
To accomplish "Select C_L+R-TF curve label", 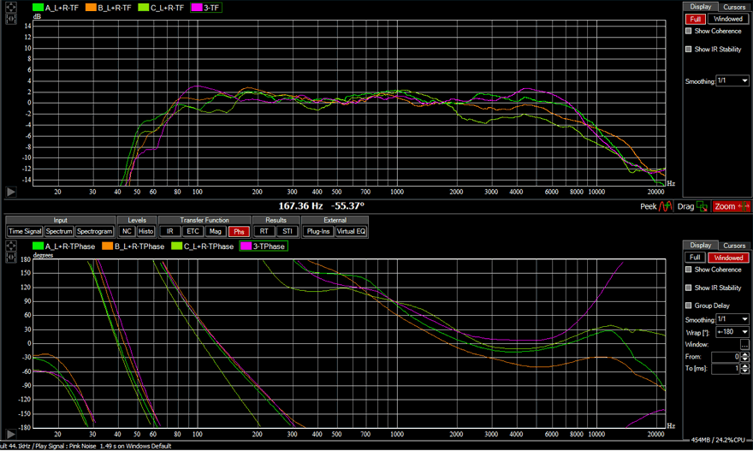I will pos(167,8).
